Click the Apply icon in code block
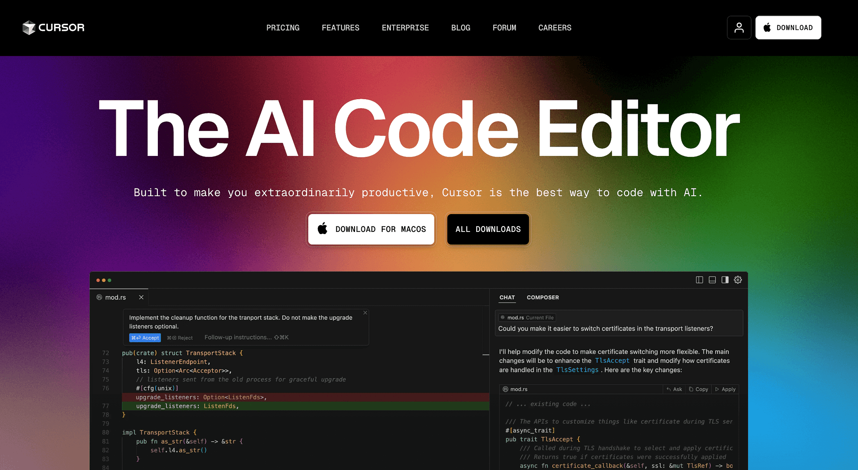This screenshot has height=470, width=858. (x=725, y=389)
